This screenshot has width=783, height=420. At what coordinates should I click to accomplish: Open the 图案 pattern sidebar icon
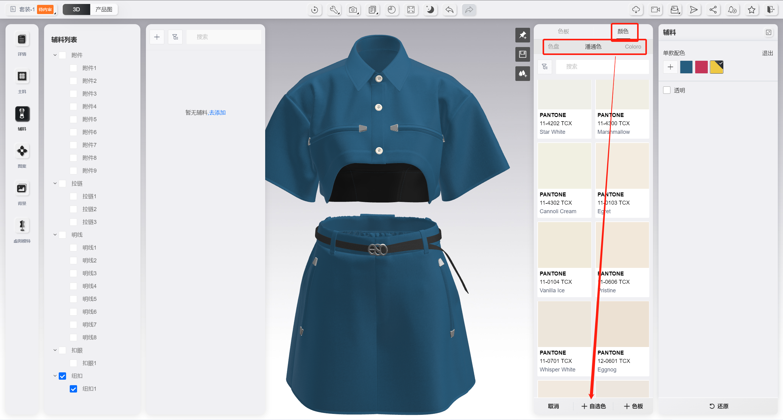(22, 151)
